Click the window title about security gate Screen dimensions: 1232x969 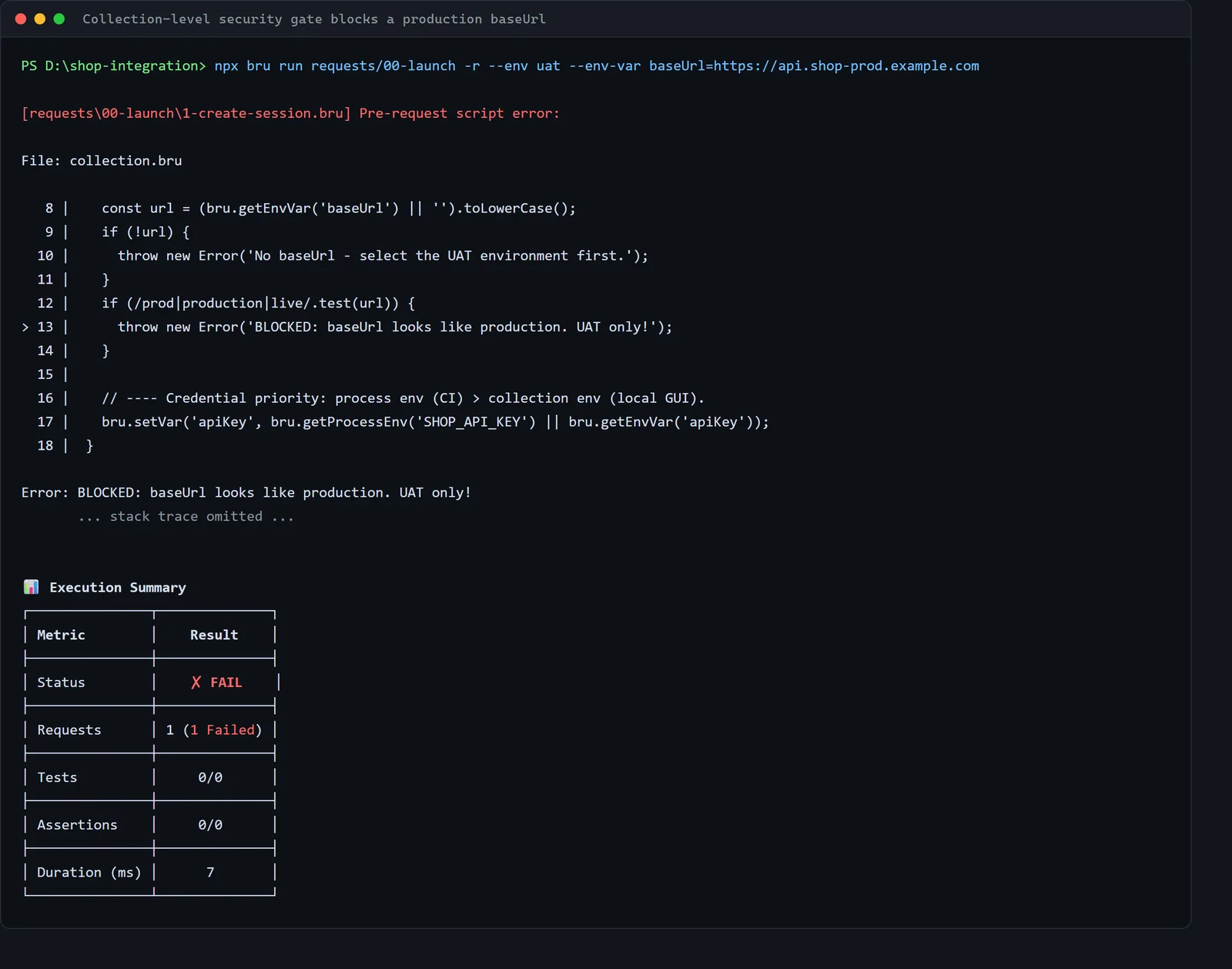click(x=314, y=18)
